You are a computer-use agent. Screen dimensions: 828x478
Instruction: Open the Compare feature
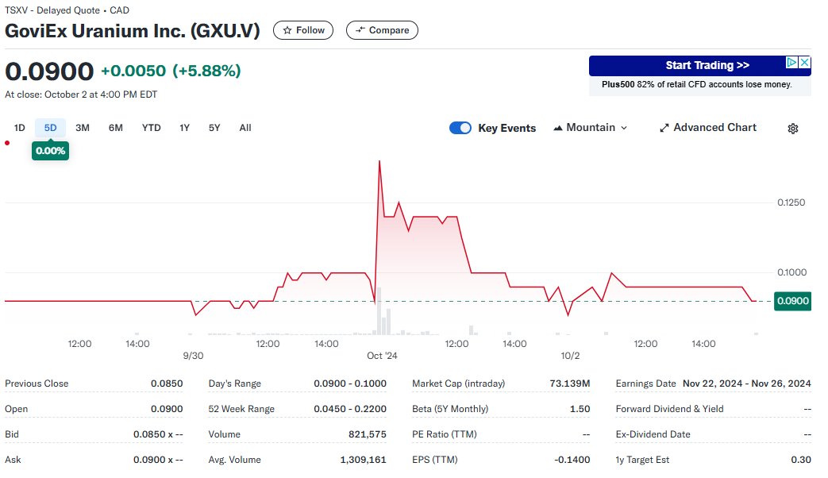pos(381,29)
